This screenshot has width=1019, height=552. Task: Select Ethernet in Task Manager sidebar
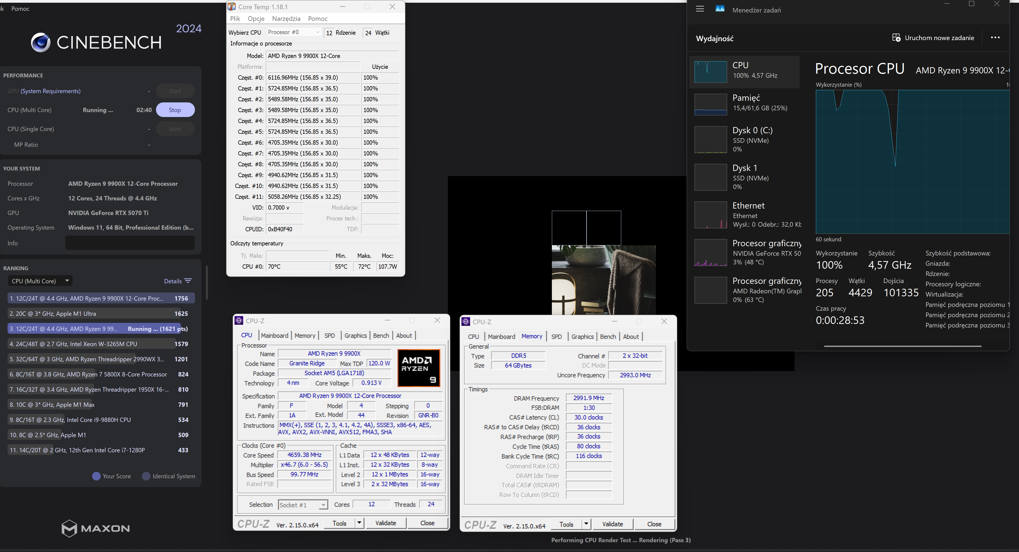pos(744,215)
